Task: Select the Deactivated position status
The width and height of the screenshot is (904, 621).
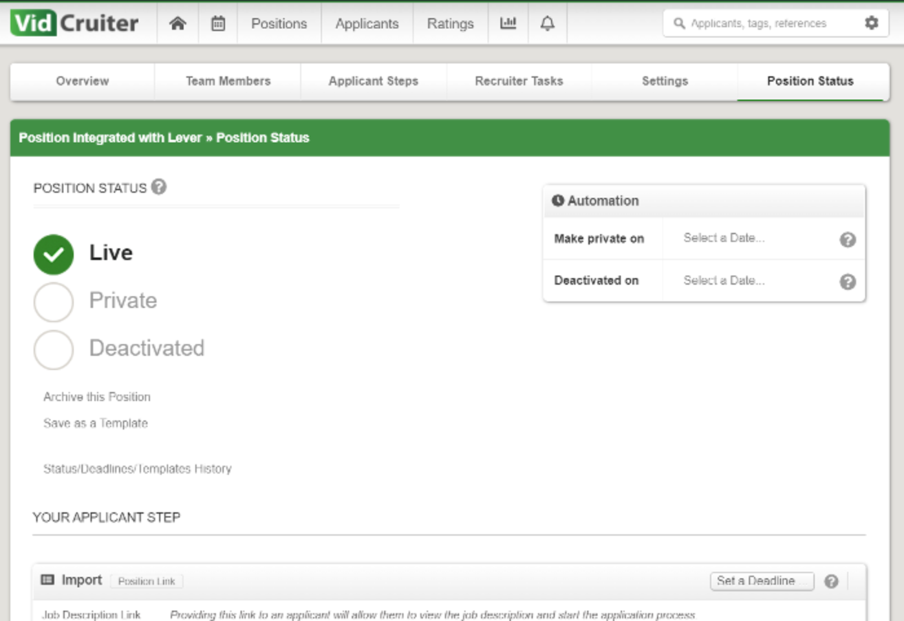Action: 53,349
